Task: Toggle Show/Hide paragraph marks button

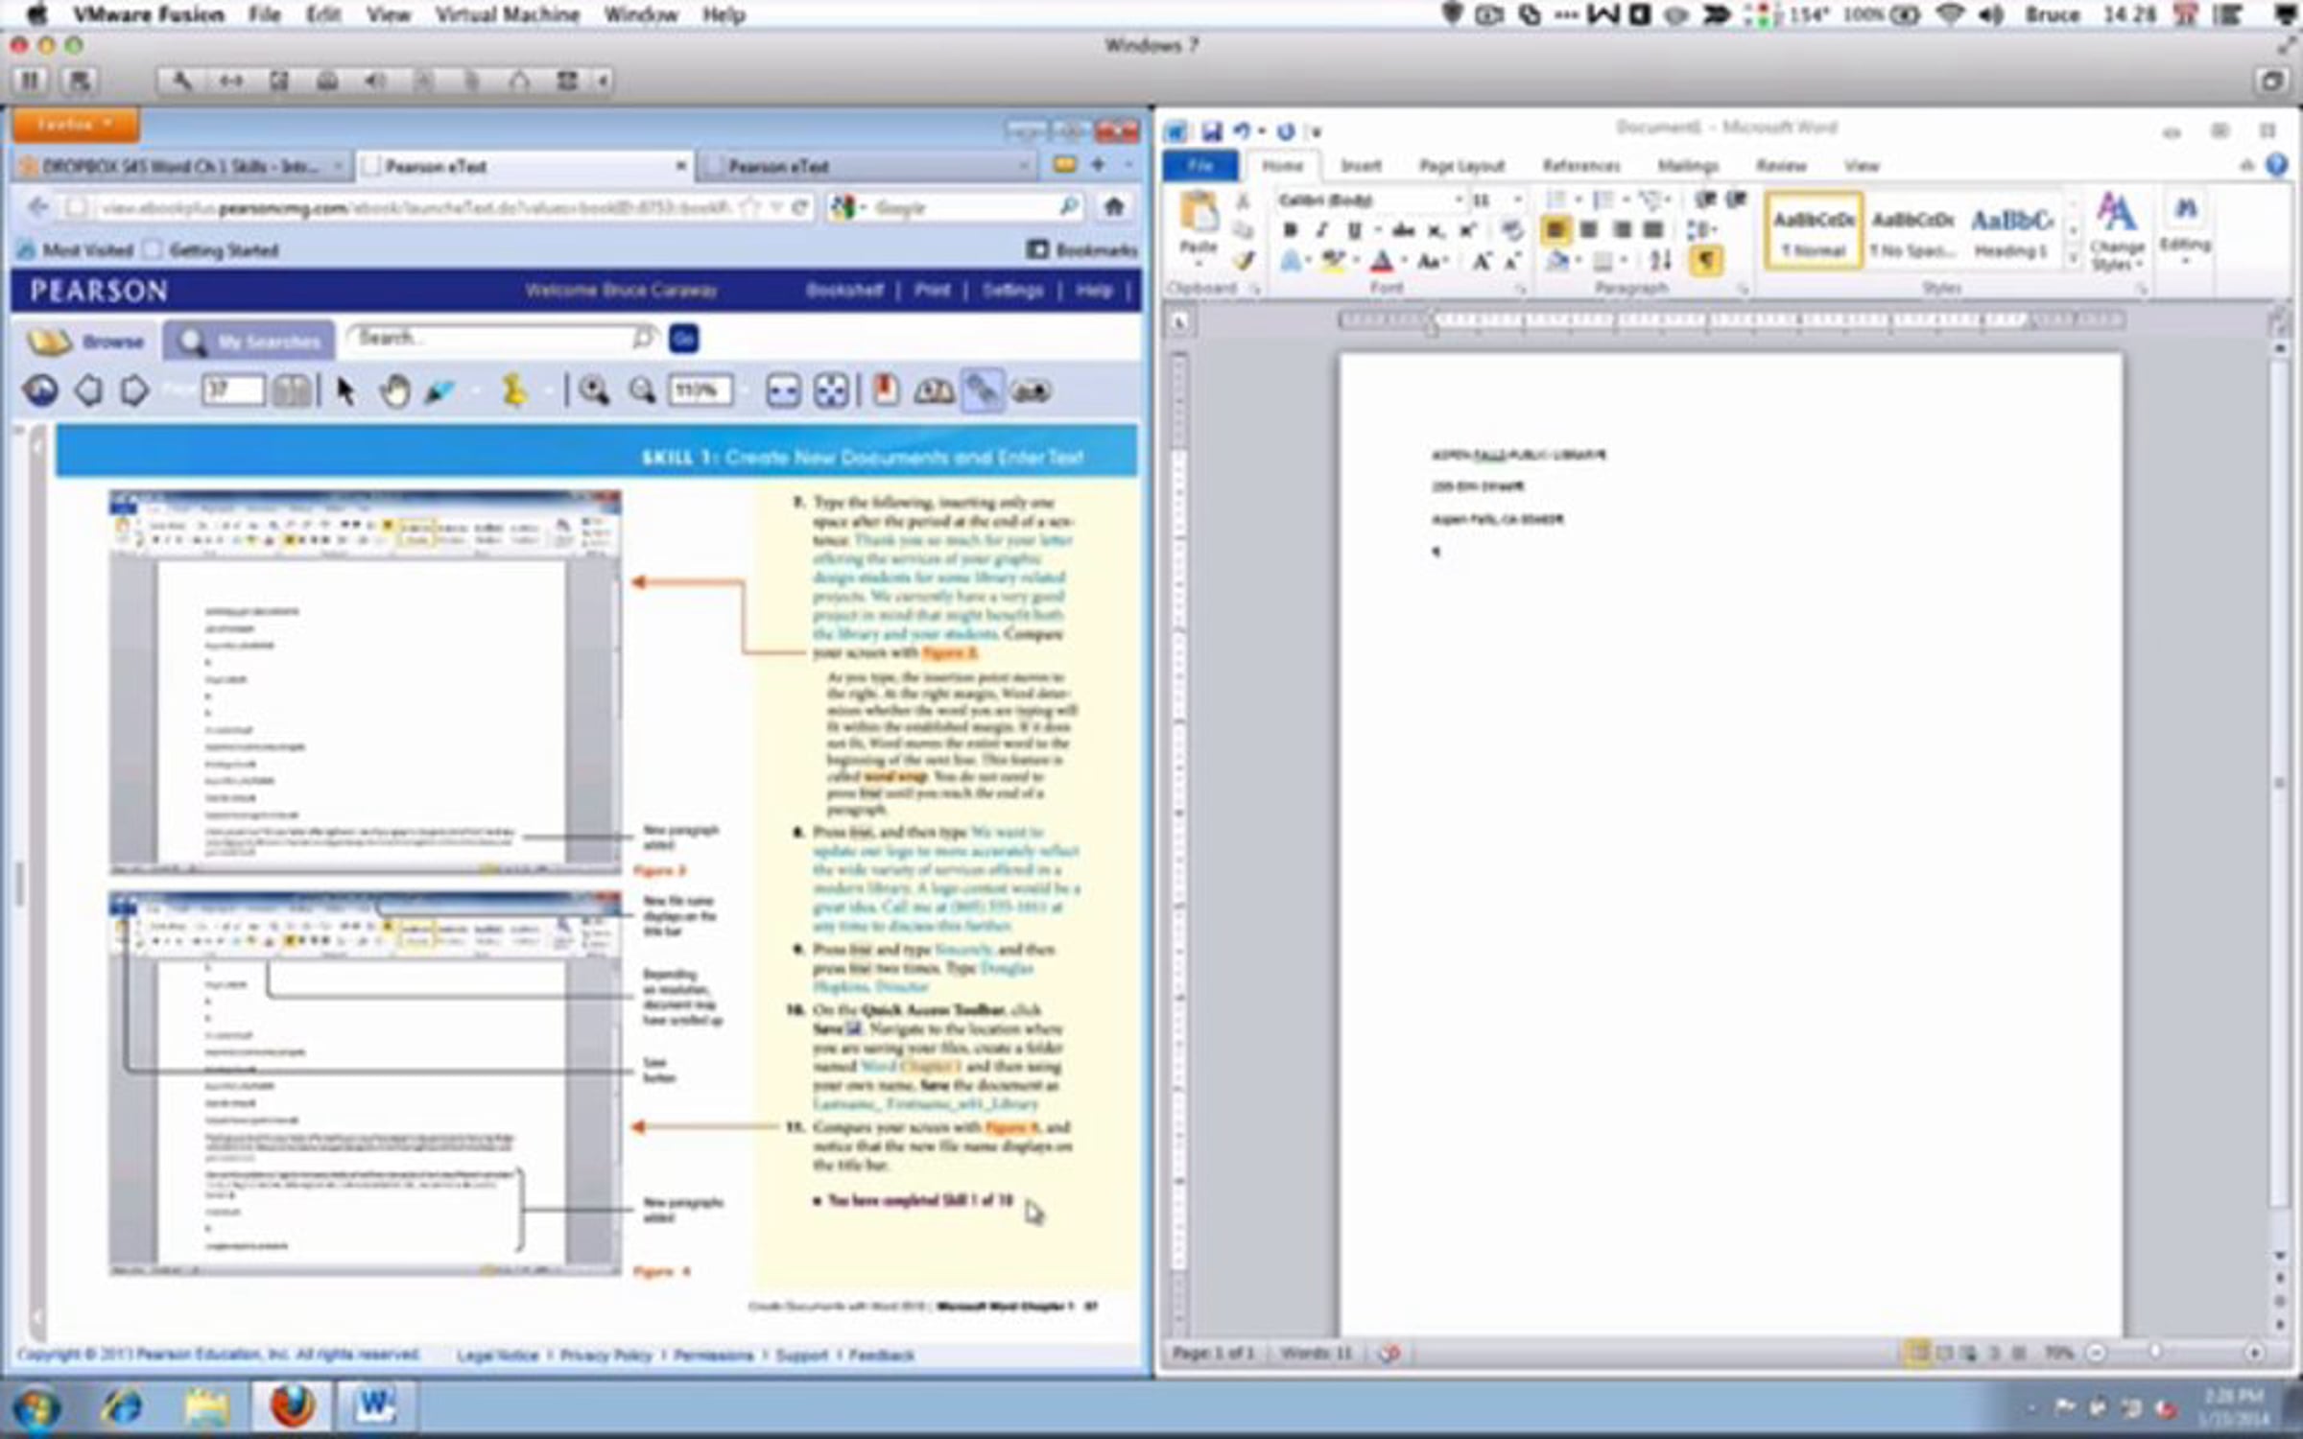Action: click(x=1706, y=260)
